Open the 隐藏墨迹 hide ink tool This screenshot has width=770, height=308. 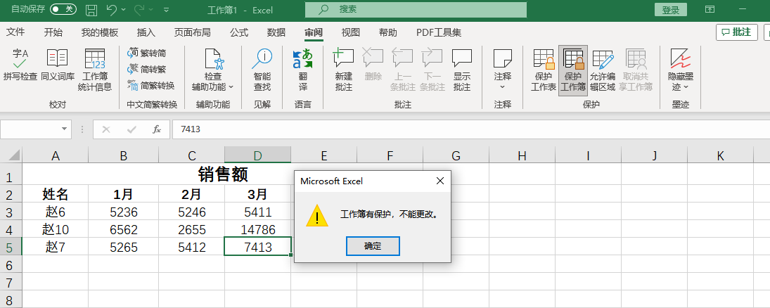tap(681, 70)
